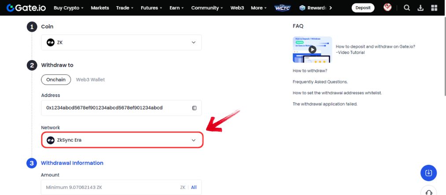Click the WCTC banner icon
Image resolution: width=446 pixels, height=195 pixels.
click(x=283, y=7)
